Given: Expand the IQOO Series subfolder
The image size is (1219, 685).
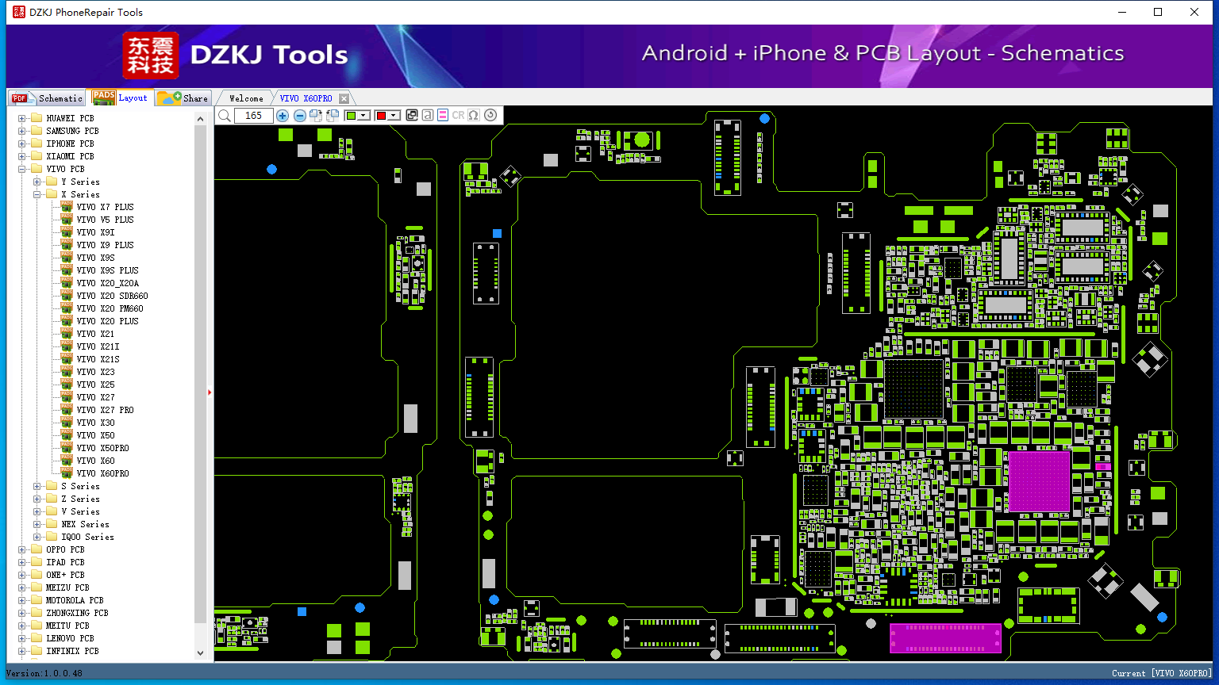Looking at the screenshot, I should (37, 537).
